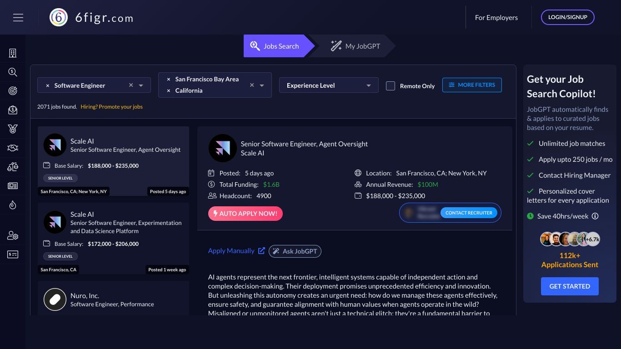
Task: Click the newspaper icon in sidebar
Action: [13, 186]
